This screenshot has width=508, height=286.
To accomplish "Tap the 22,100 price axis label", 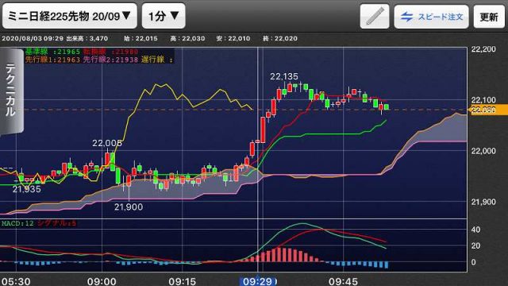I will pyautogui.click(x=483, y=100).
